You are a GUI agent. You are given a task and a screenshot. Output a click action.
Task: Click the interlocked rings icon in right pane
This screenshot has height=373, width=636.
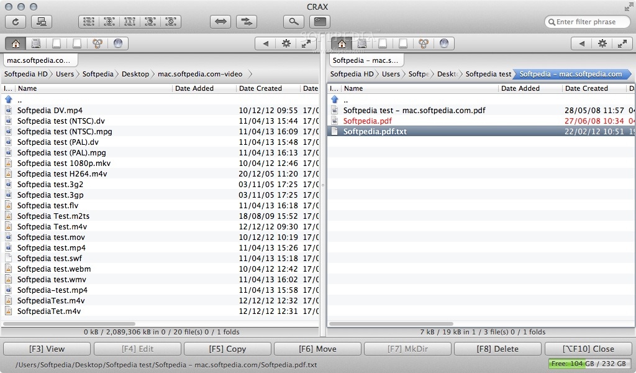(424, 44)
